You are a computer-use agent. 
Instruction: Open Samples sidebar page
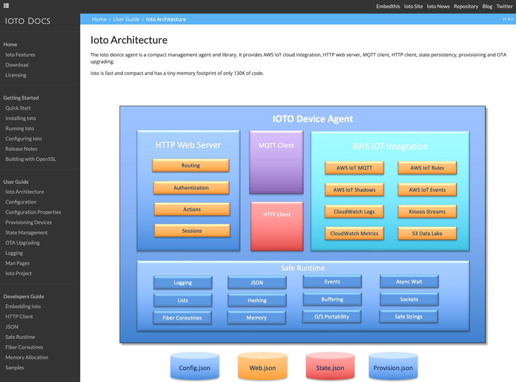pyautogui.click(x=15, y=367)
